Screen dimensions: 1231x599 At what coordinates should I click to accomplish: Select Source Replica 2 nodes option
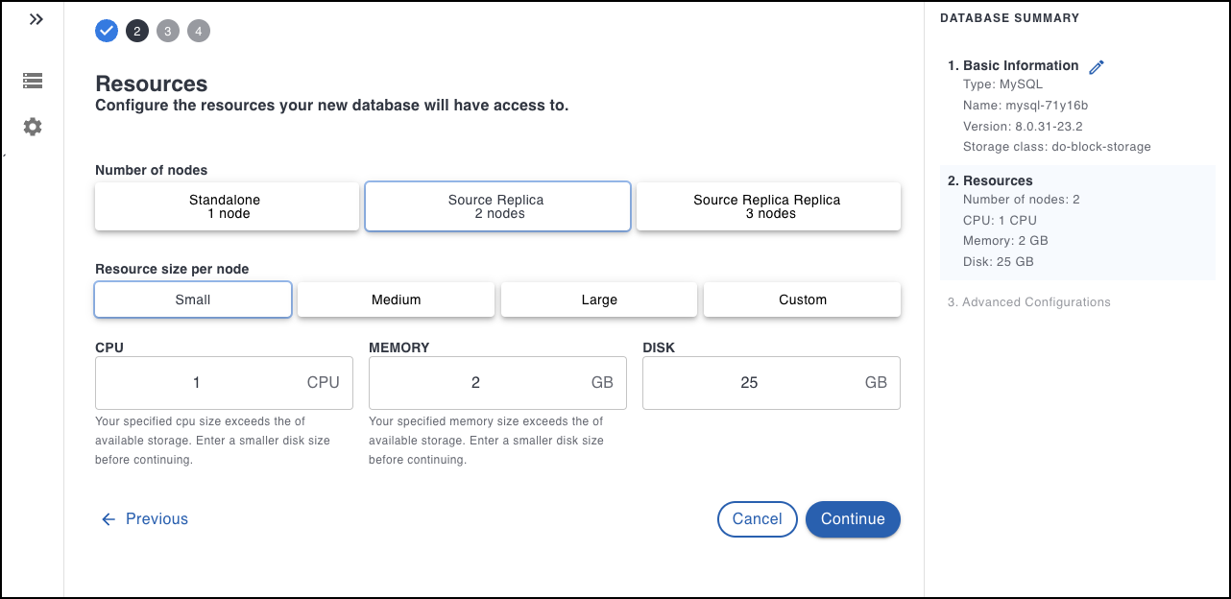point(496,206)
